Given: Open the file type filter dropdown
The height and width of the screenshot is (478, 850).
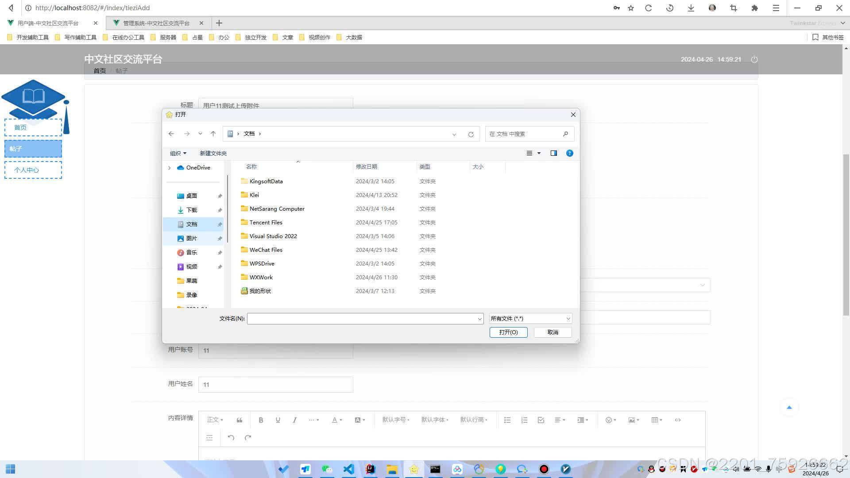Looking at the screenshot, I should [x=530, y=319].
